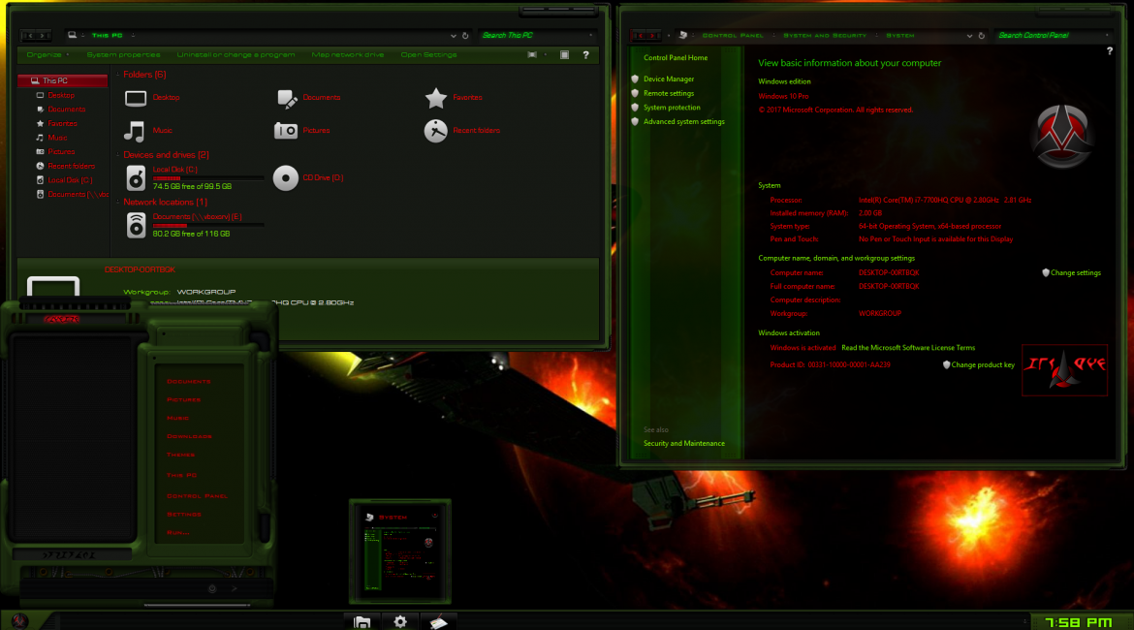Click Uninstall or change a program
This screenshot has width=1134, height=630.
236,55
